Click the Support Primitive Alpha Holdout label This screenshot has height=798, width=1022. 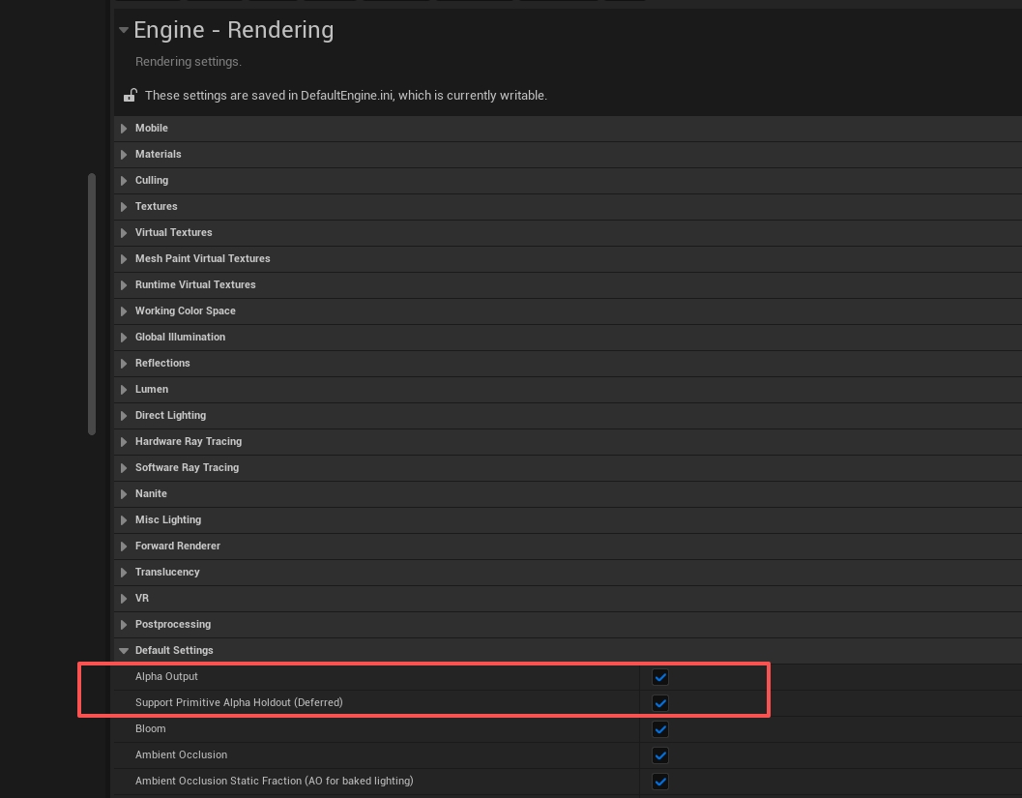[239, 702]
